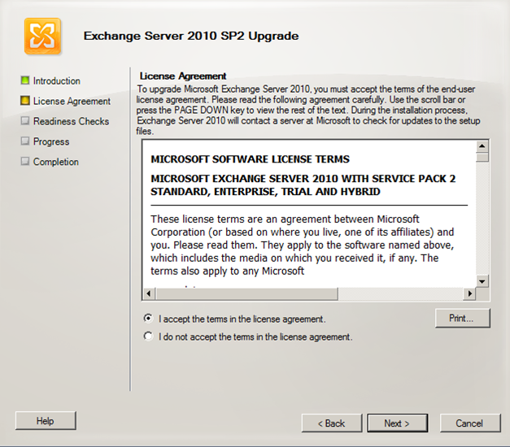The width and height of the screenshot is (510, 447).
Task: Click the orange Exchange Server logo
Action: pos(42,36)
